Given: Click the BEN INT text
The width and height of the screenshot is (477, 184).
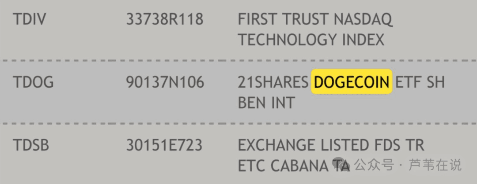Looking at the screenshot, I should click(x=266, y=103).
